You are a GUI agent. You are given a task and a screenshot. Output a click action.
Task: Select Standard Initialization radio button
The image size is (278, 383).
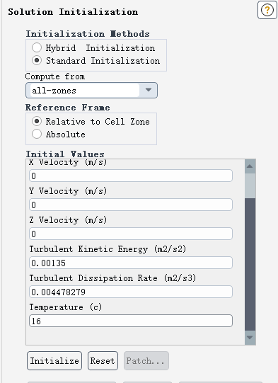tap(37, 60)
